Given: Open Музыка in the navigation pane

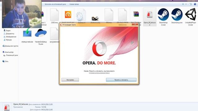Looking at the screenshot, I should (x=9, y=40).
